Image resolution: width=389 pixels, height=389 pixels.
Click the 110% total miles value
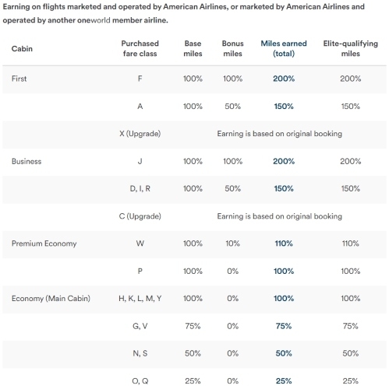click(x=284, y=244)
